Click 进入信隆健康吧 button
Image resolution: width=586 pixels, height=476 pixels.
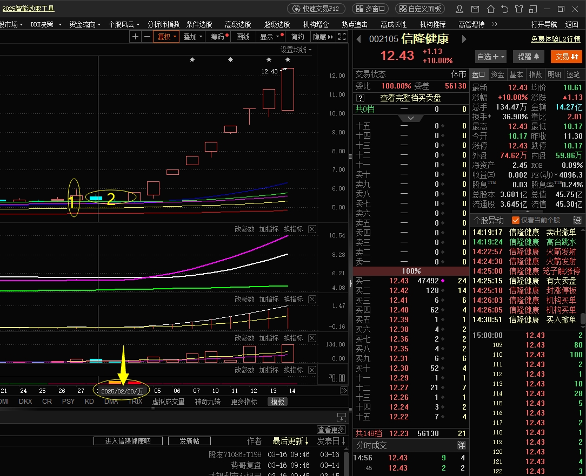(x=128, y=441)
